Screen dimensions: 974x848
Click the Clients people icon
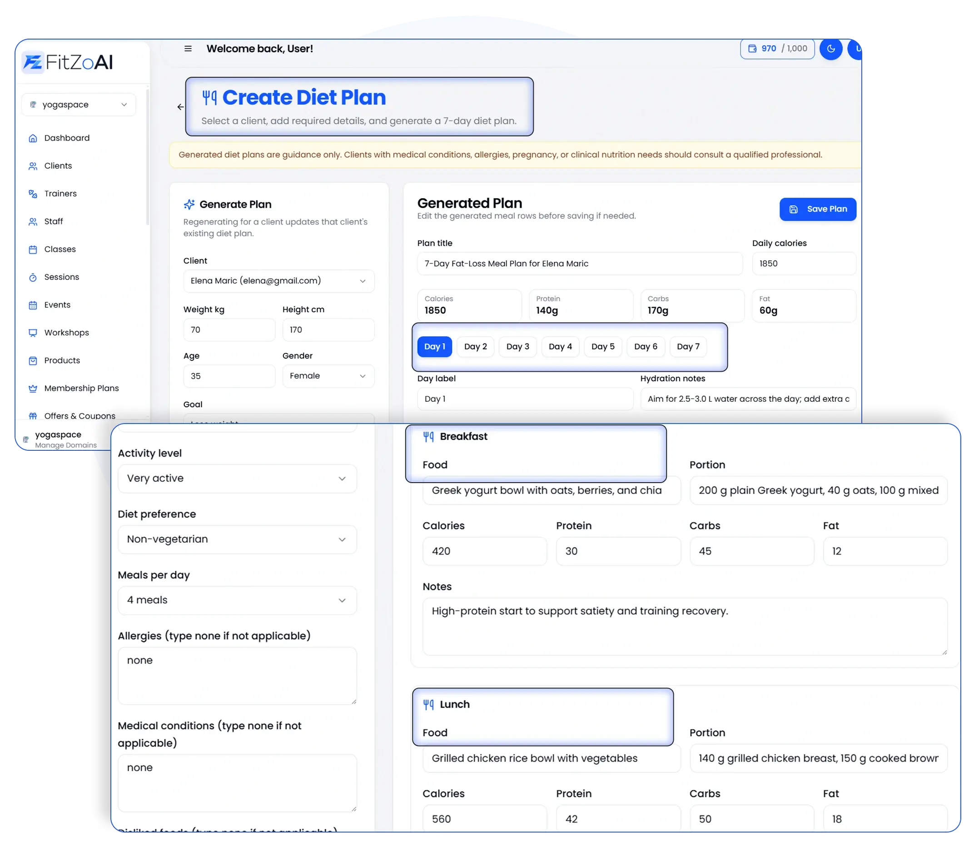click(x=33, y=166)
